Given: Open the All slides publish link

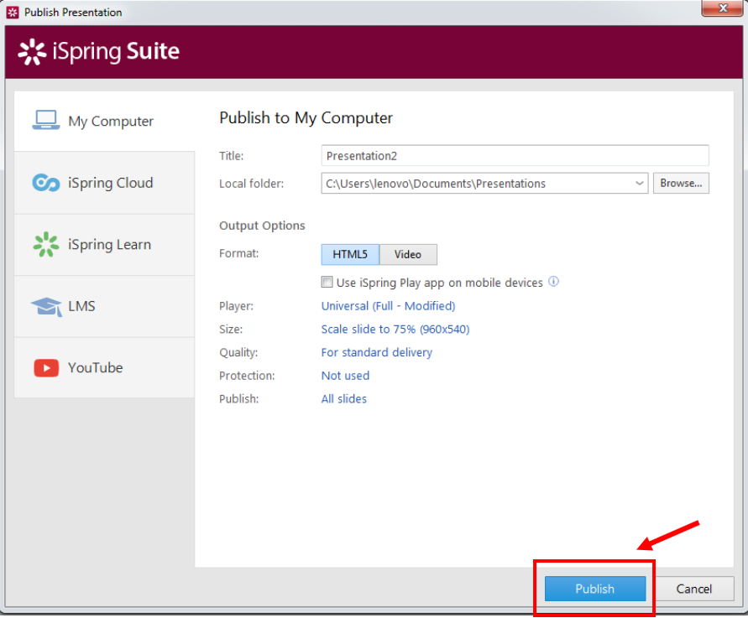Looking at the screenshot, I should coord(343,399).
